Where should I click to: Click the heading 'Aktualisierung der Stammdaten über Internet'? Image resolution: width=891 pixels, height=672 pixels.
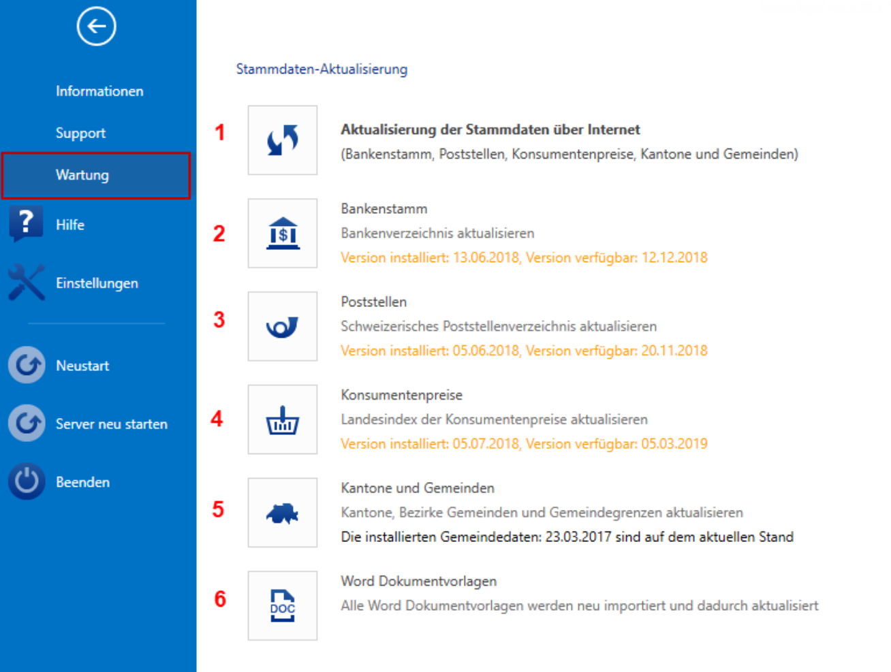pos(490,129)
